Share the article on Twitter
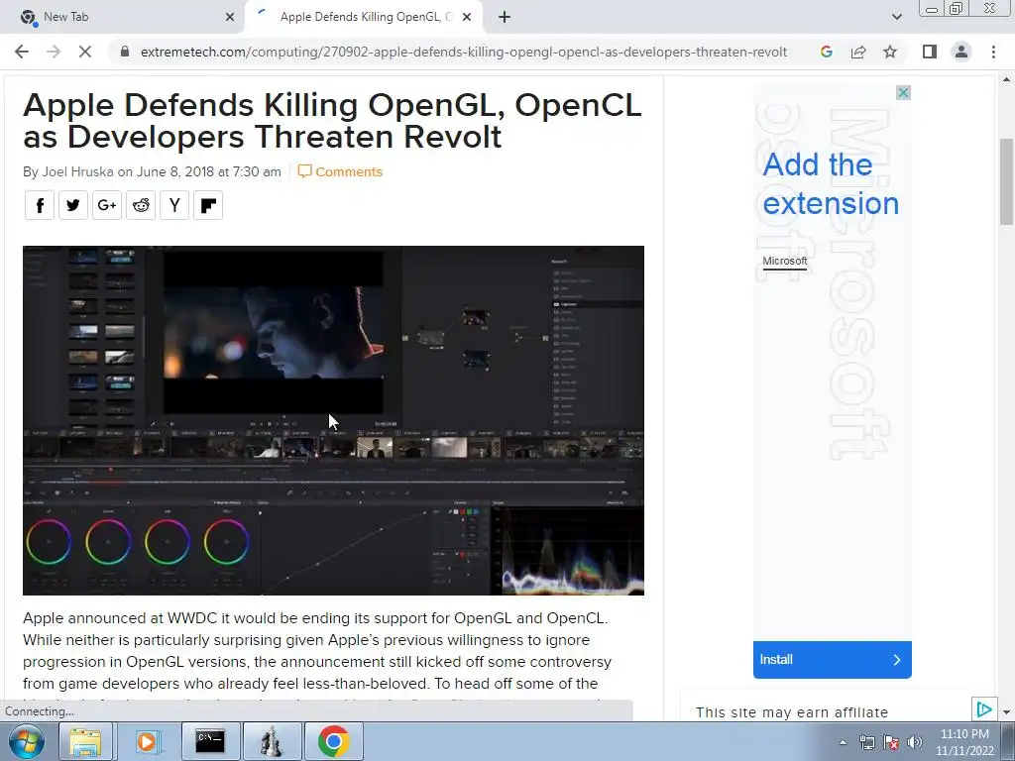1015x761 pixels. click(x=73, y=206)
